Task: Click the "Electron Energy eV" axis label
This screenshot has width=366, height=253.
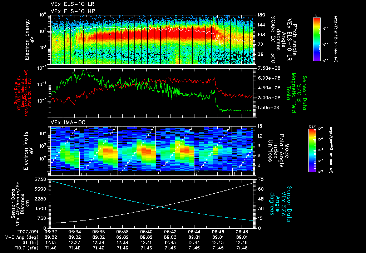Action: click(x=29, y=40)
